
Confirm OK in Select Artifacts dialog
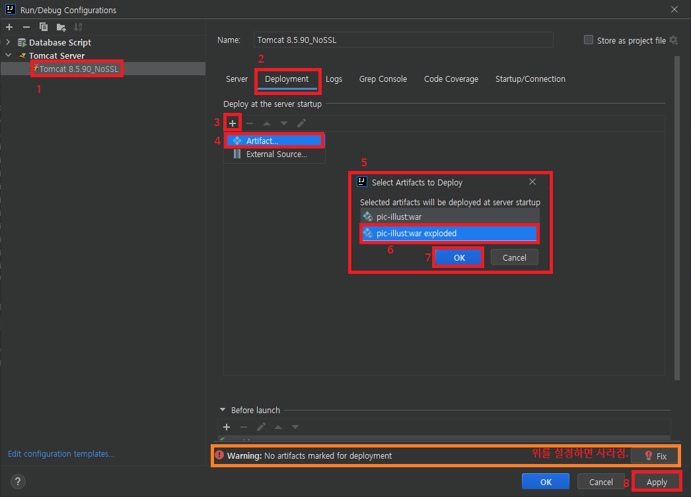click(x=458, y=257)
